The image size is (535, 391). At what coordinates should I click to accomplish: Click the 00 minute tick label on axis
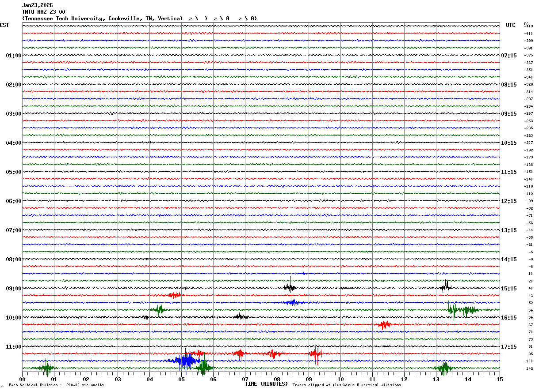pos(22,379)
